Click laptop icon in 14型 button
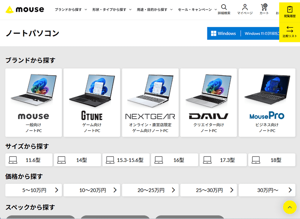 coord(61,160)
